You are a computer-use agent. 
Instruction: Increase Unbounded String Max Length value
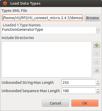tap(98, 81)
